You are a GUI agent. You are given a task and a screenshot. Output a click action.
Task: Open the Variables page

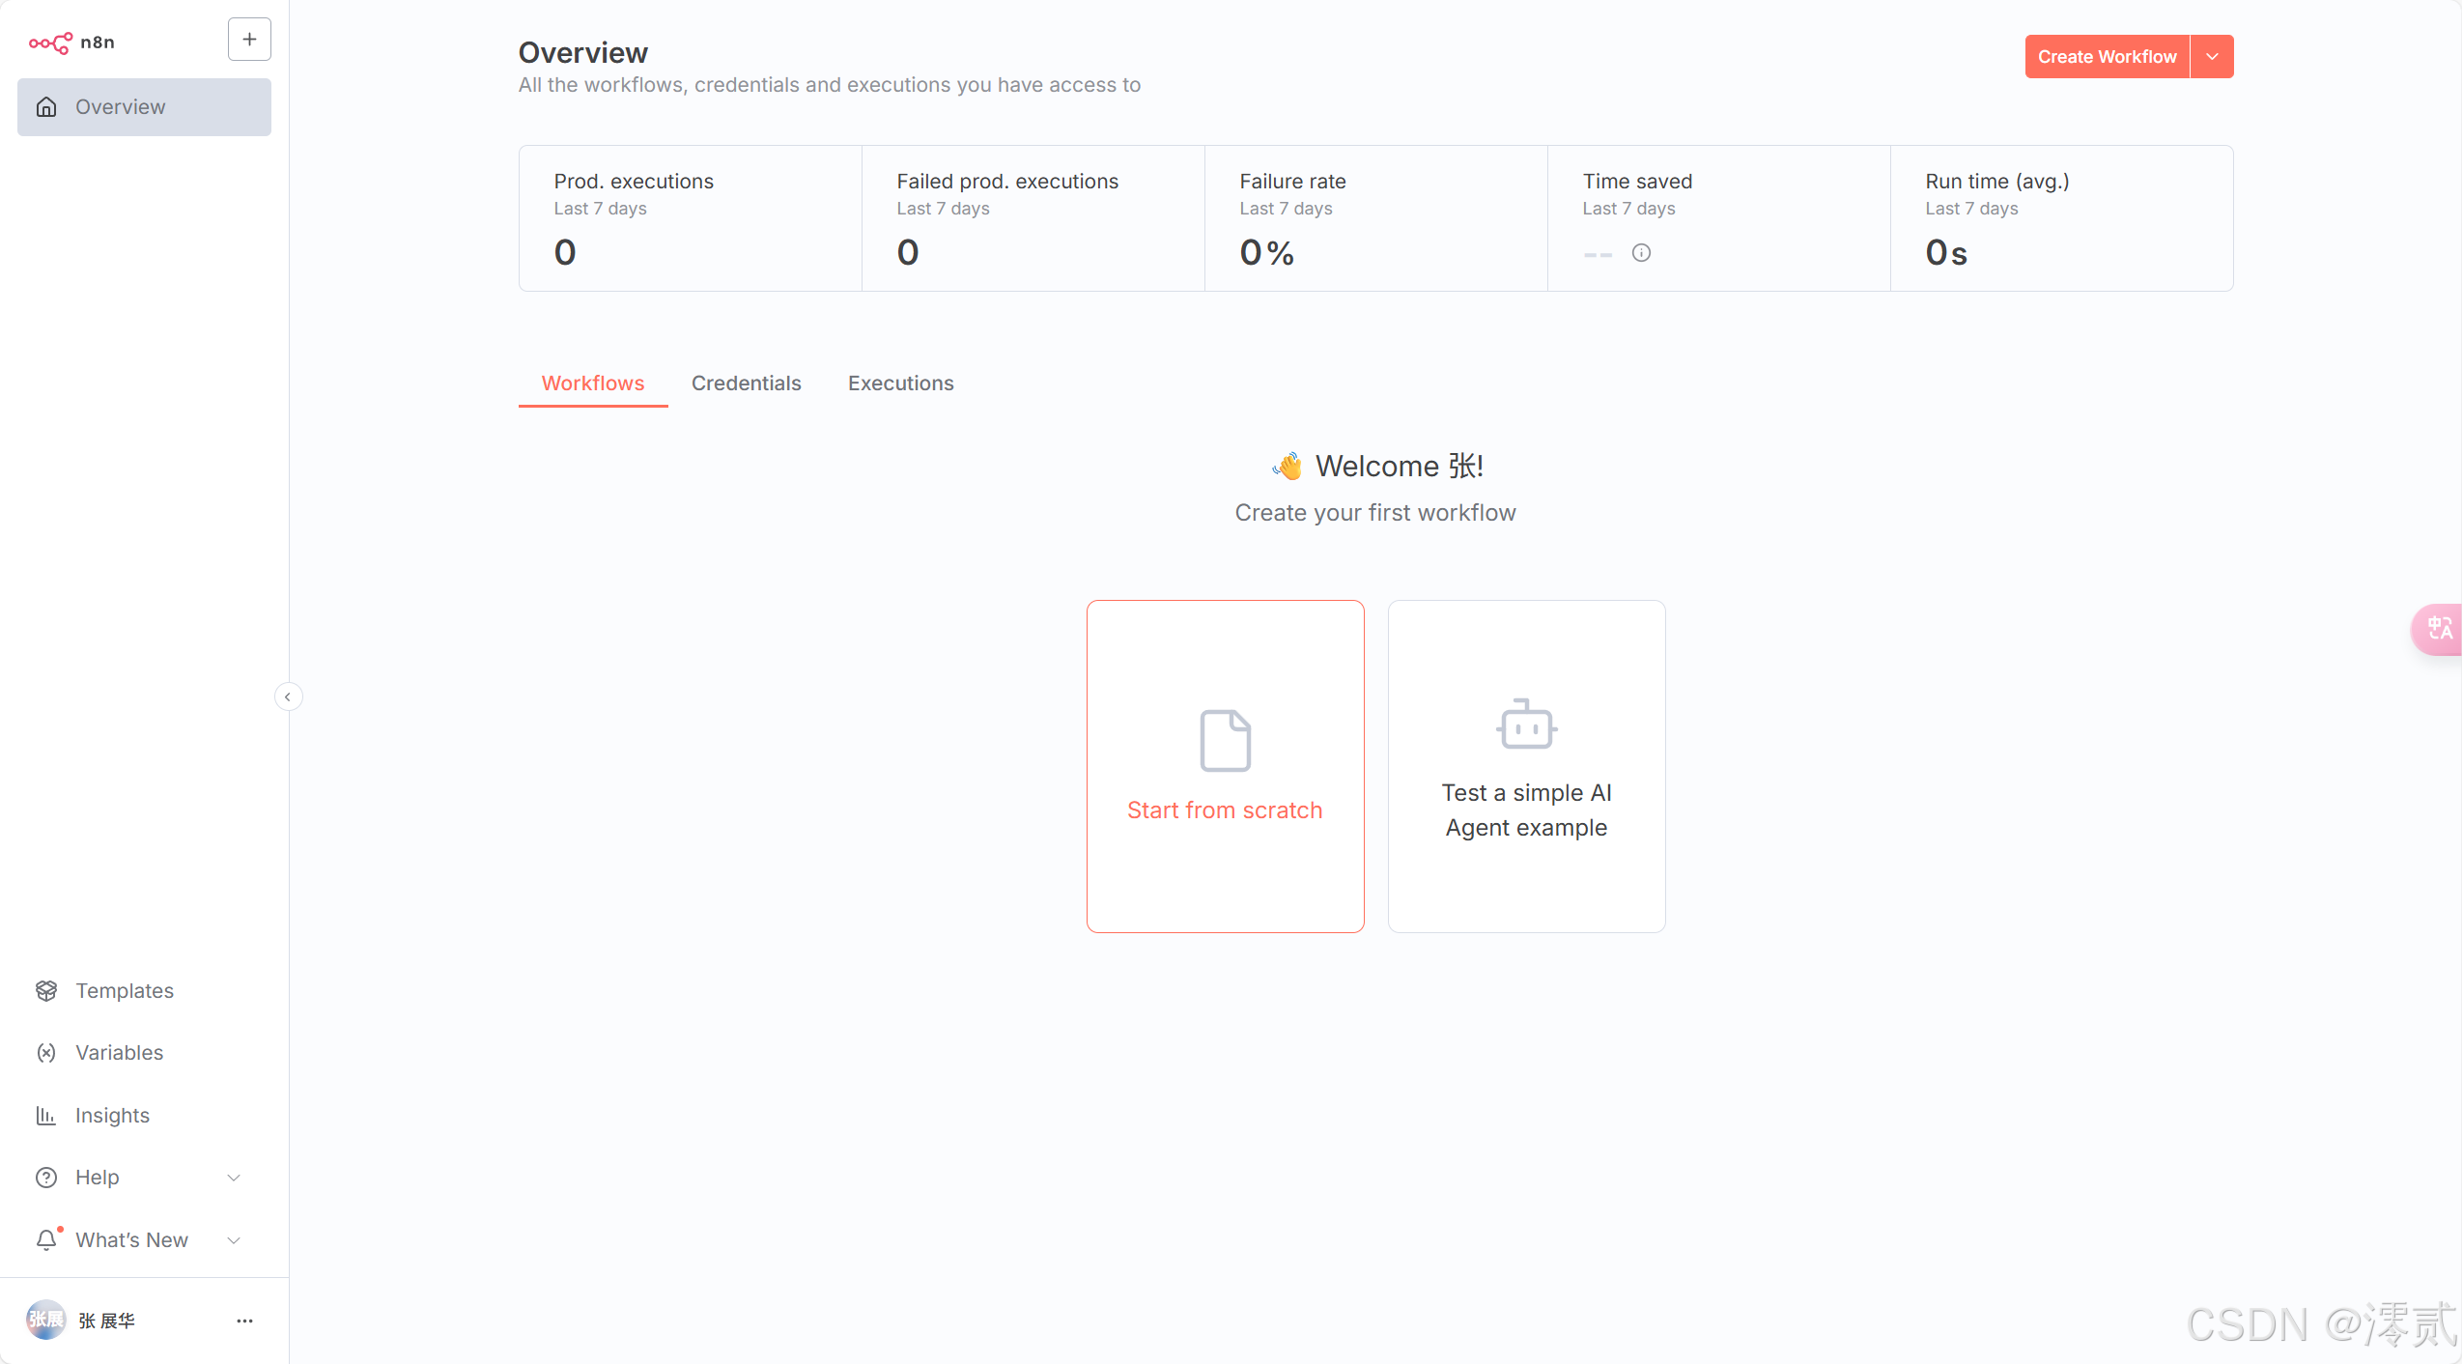pyautogui.click(x=119, y=1052)
